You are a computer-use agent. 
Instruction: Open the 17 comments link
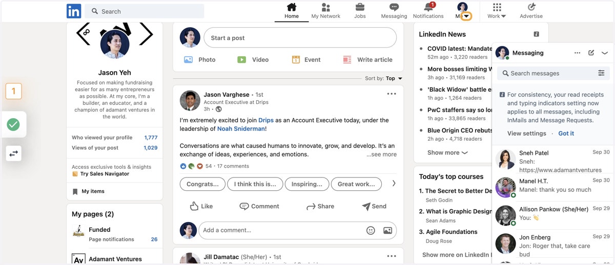[x=233, y=166]
